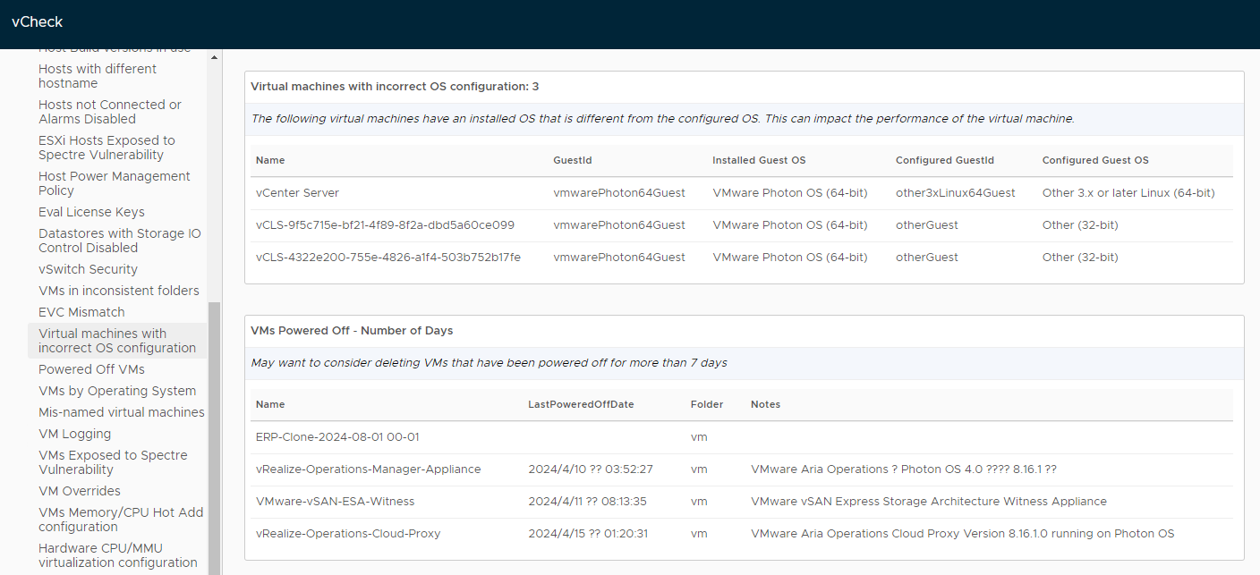Click the 'Folder' column header

[x=707, y=404]
